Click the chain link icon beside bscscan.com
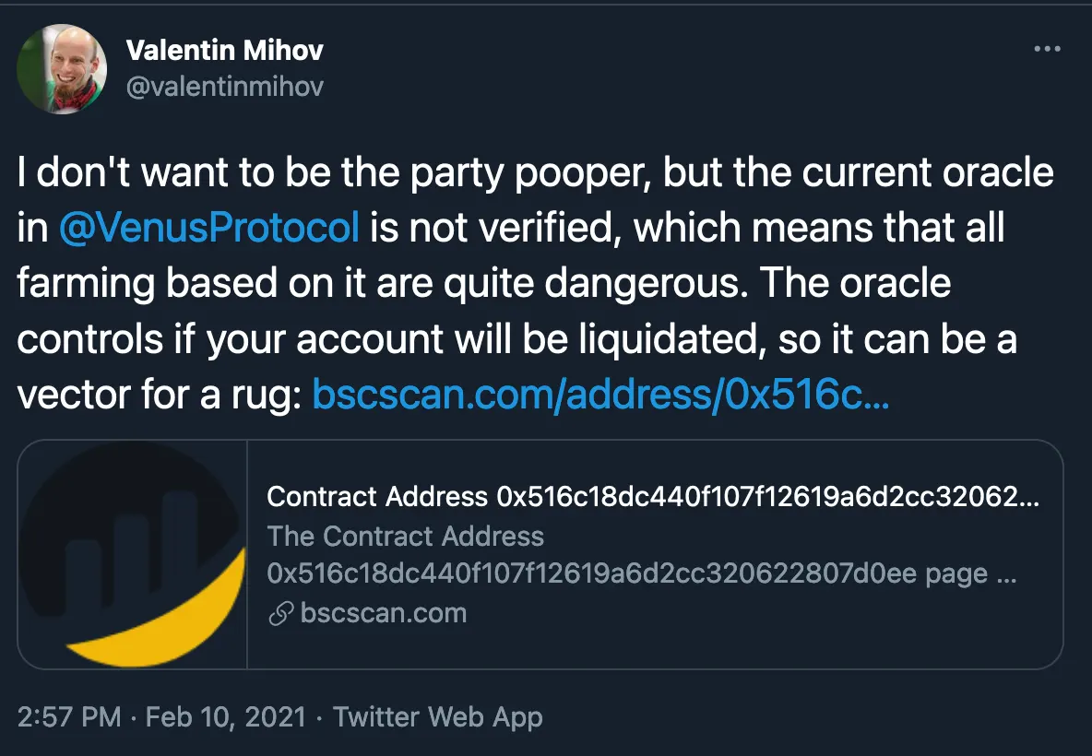Screen dimensions: 1092x756 pos(280,614)
